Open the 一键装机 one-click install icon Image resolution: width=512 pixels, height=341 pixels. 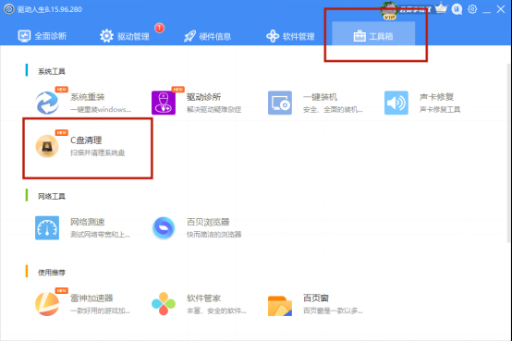pyautogui.click(x=280, y=103)
